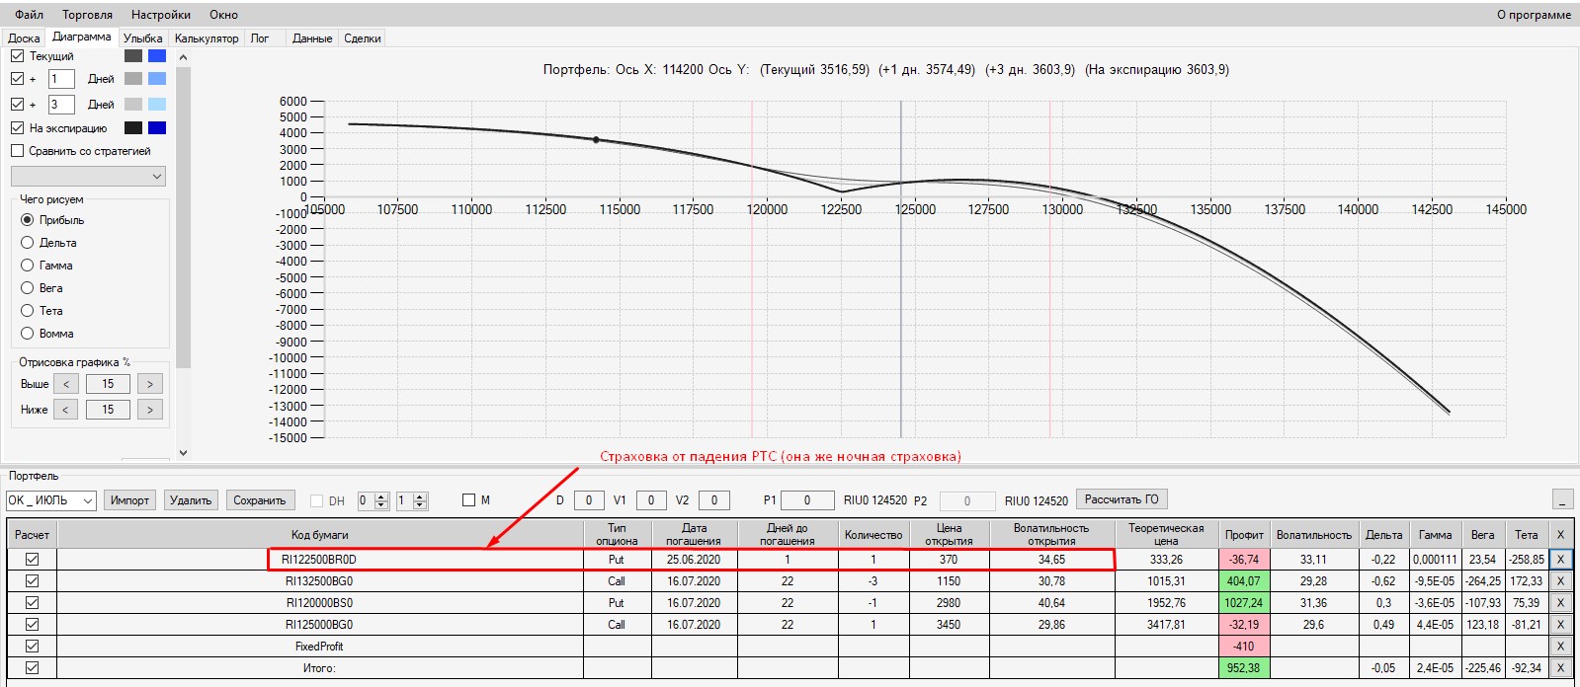
Task: Open the Настройки menu
Action: (161, 15)
